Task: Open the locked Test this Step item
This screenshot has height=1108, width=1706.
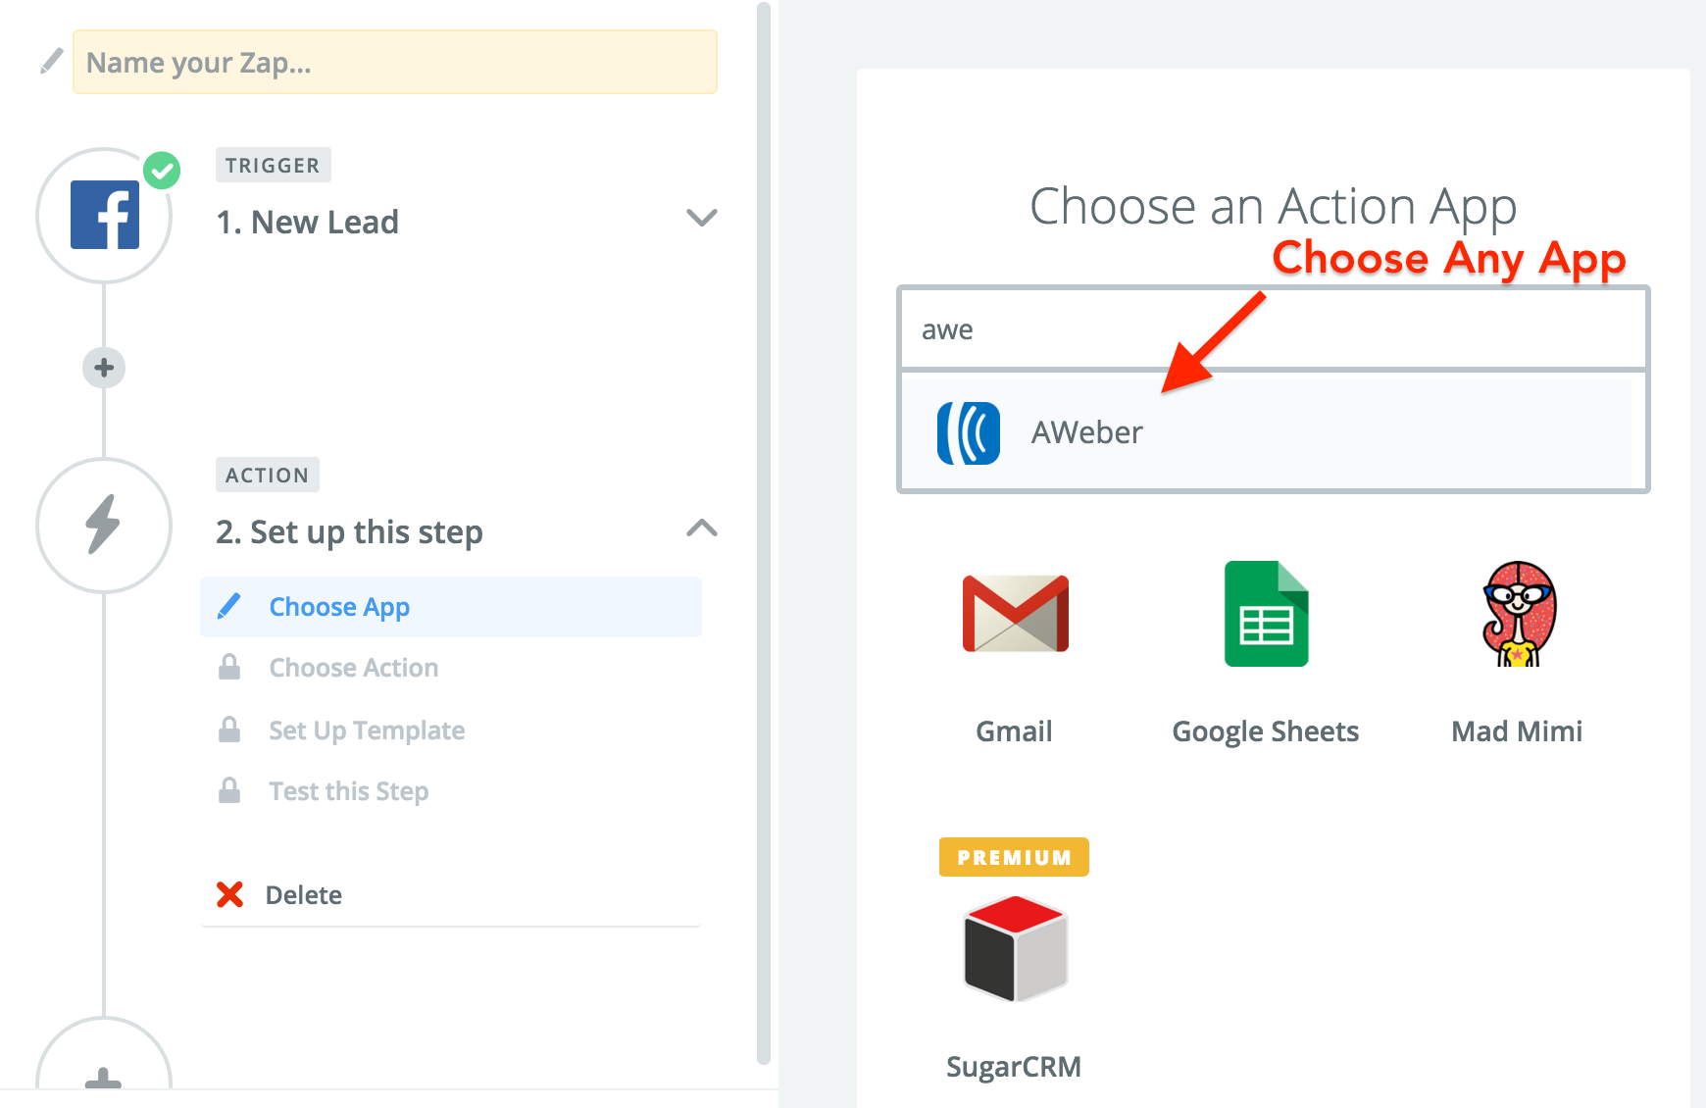Action: click(x=348, y=791)
